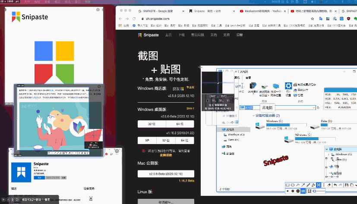Viewport: 357px width, 204px height.
Task: Click the blue color preview swatch in demo
Action: click(x=340, y=90)
